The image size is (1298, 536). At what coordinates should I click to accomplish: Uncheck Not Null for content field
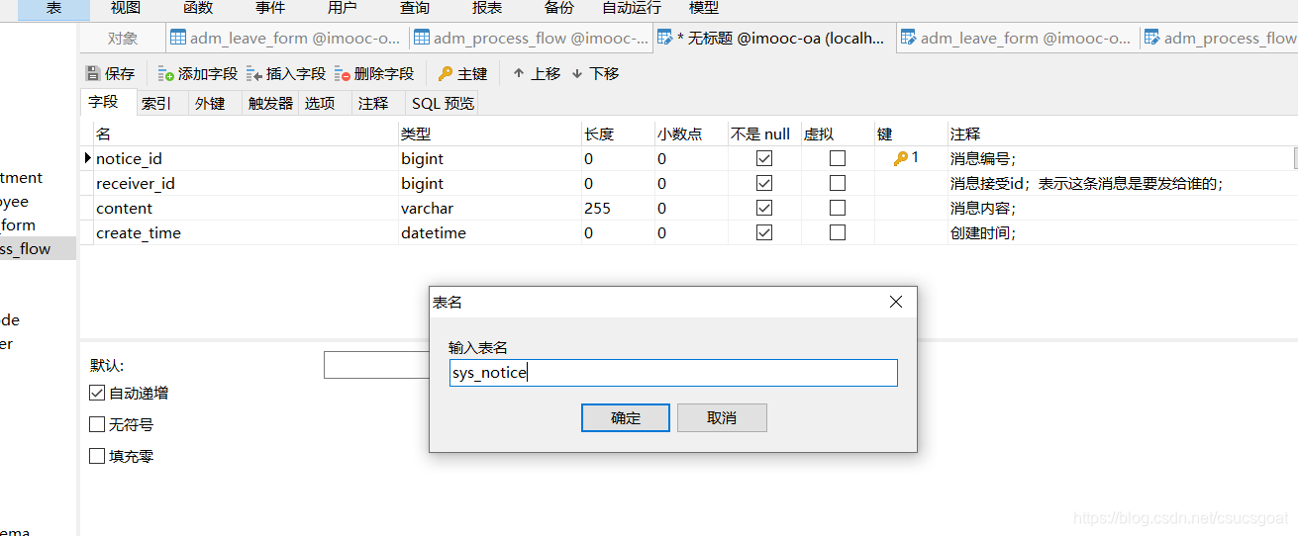coord(763,208)
